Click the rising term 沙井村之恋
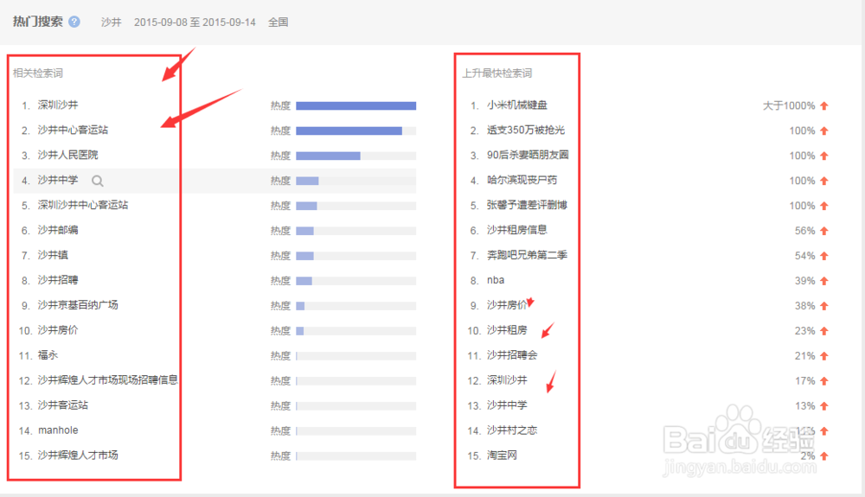The image size is (865, 497). point(512,430)
